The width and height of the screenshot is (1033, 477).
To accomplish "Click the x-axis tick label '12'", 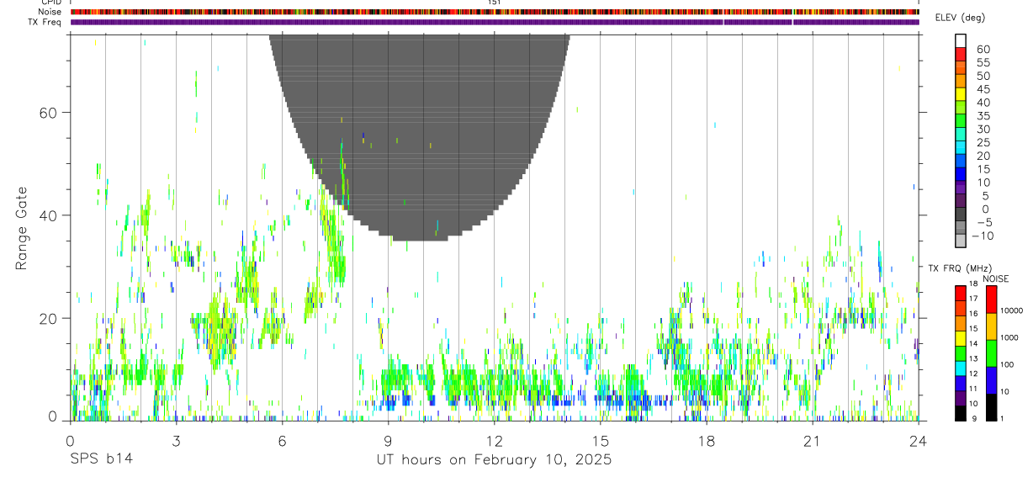I will 494,442.
